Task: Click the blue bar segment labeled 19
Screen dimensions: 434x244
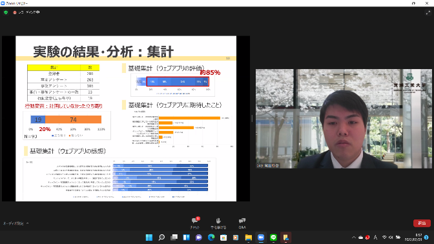Action: coord(38,119)
